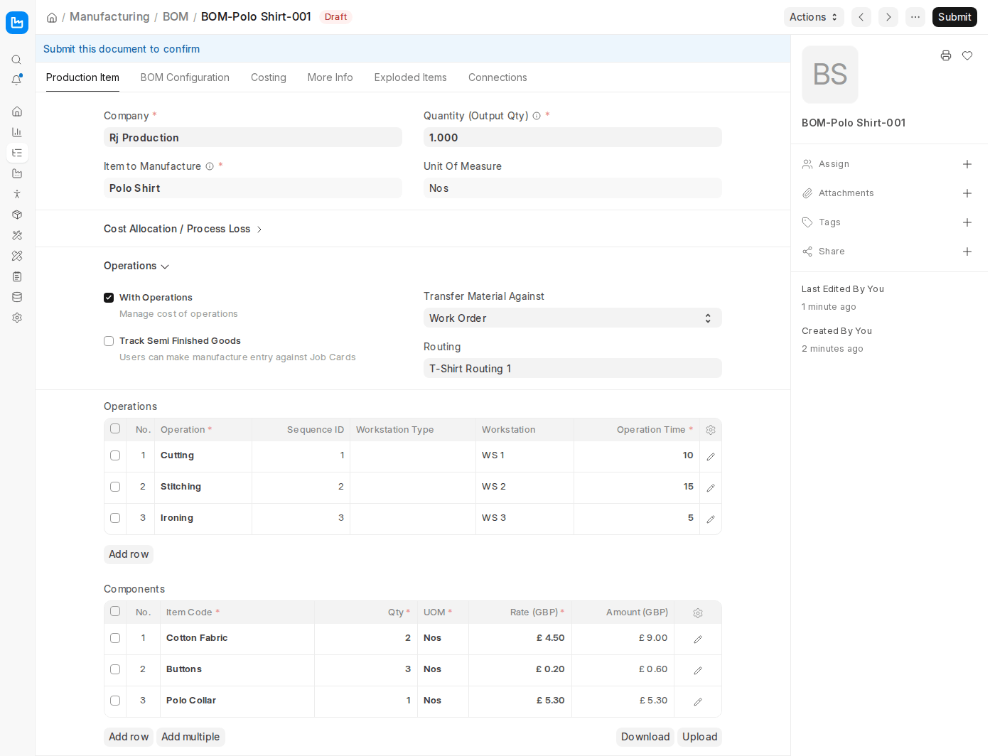This screenshot has height=756, width=995.
Task: Open Transfer Material Against dropdown
Action: [573, 318]
